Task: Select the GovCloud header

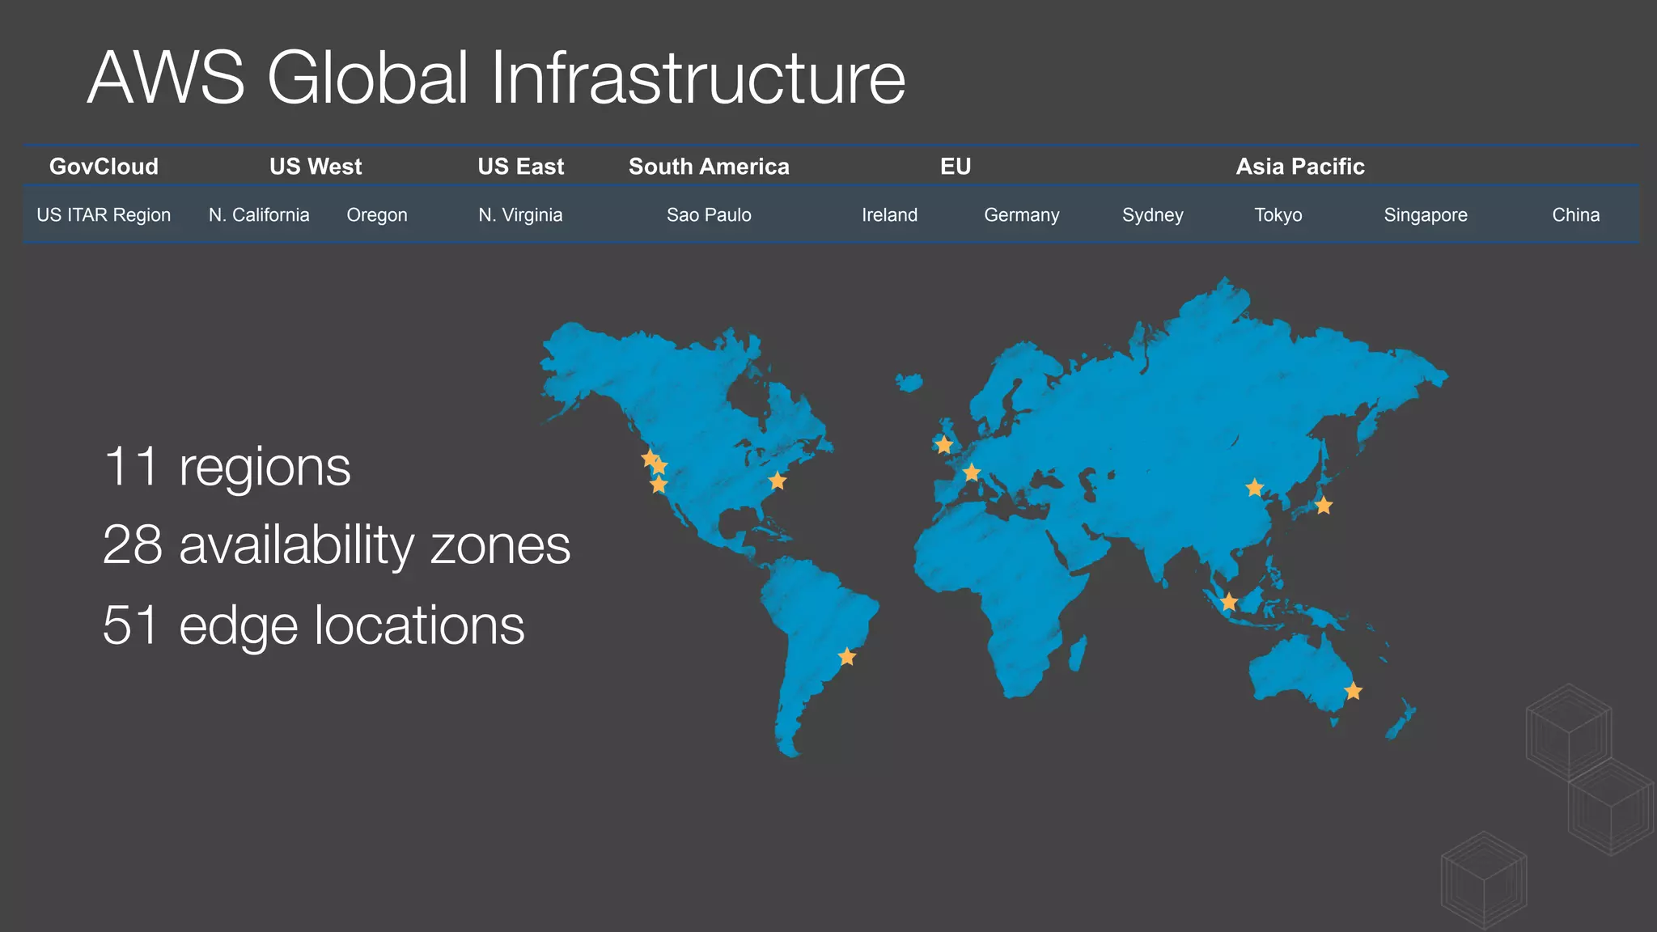Action: (104, 167)
